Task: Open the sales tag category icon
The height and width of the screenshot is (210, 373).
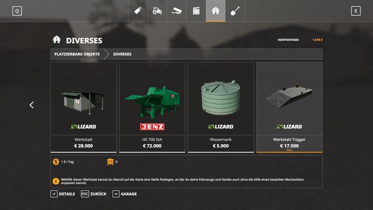Action: coord(138,11)
